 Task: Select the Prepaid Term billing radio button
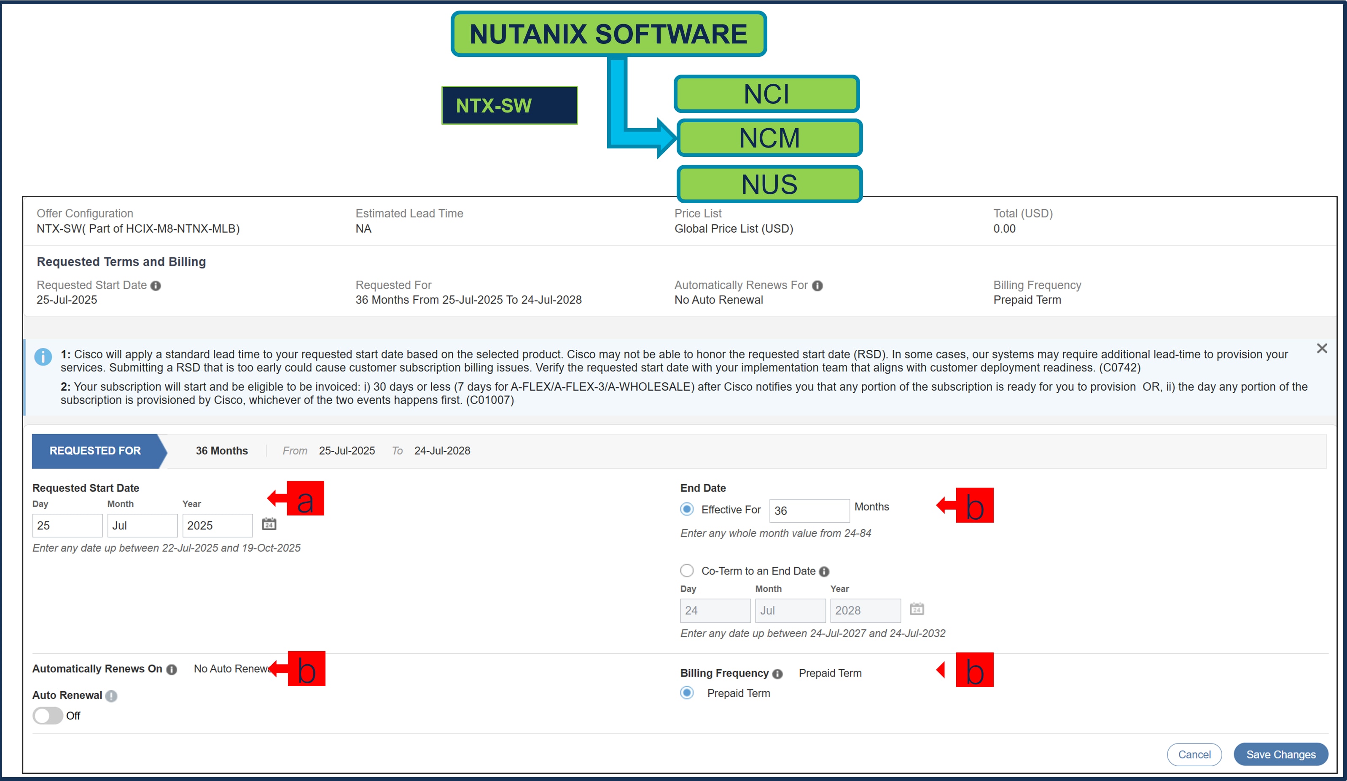(x=687, y=693)
